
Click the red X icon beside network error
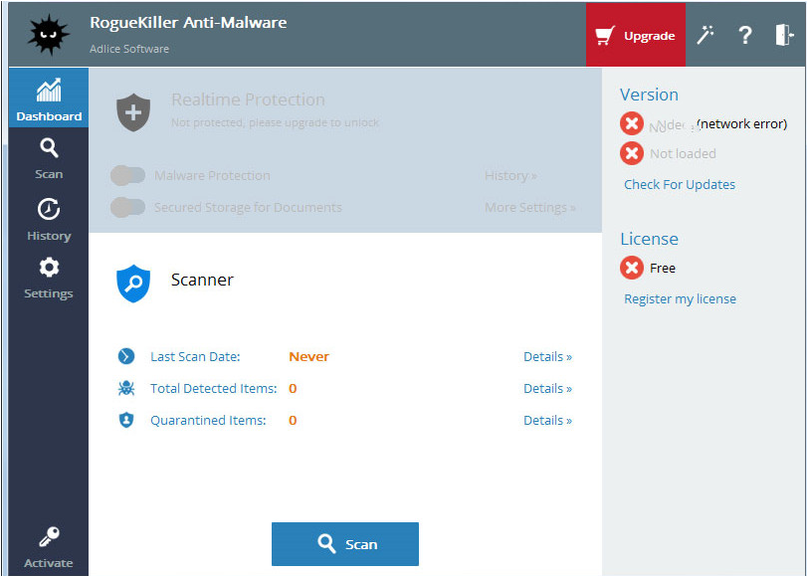pos(632,123)
